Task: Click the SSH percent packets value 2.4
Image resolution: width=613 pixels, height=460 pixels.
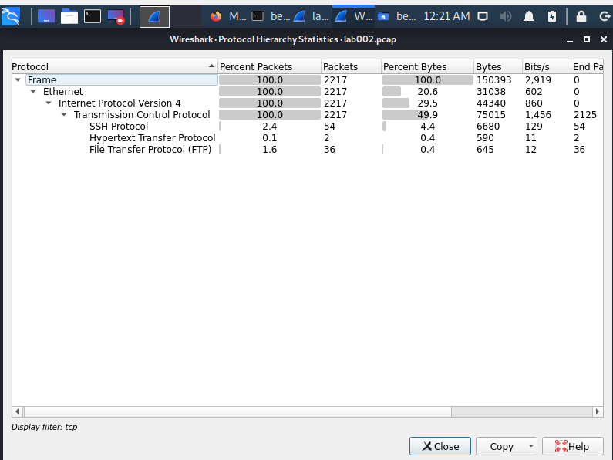Action: pyautogui.click(x=269, y=127)
